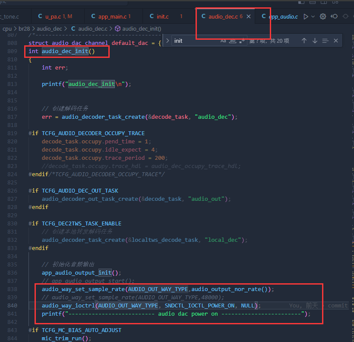Click the audio_decoder_task_create call on line 817

[x=104, y=117]
